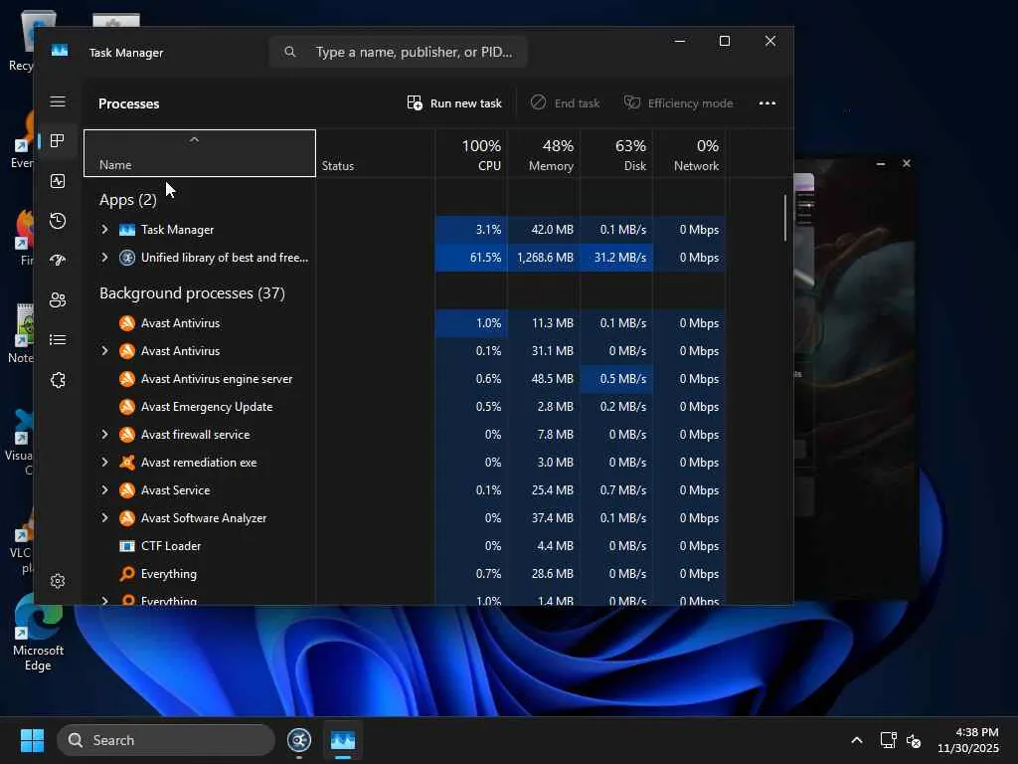Screen dimensions: 1018x764
Task: Focus the name, publisher, or PID search box
Action: pyautogui.click(x=398, y=52)
